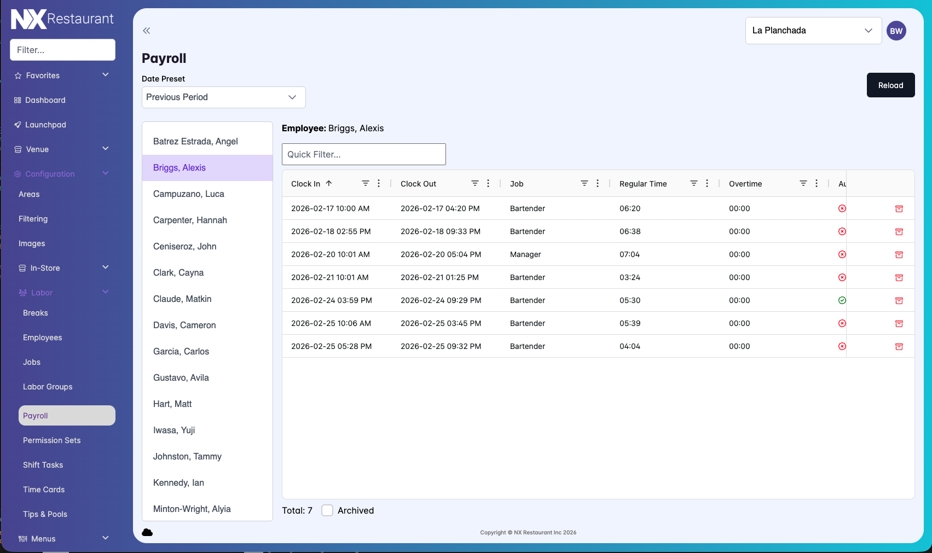Open the La Planchada venue selector

[813, 31]
